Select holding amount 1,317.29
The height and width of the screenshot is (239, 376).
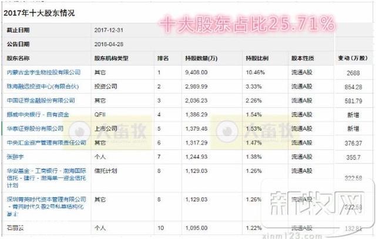[x=196, y=143]
